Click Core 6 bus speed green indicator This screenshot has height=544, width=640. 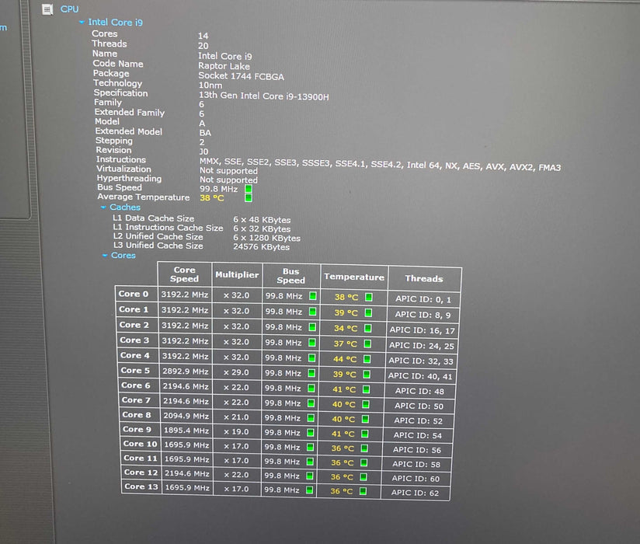311,388
